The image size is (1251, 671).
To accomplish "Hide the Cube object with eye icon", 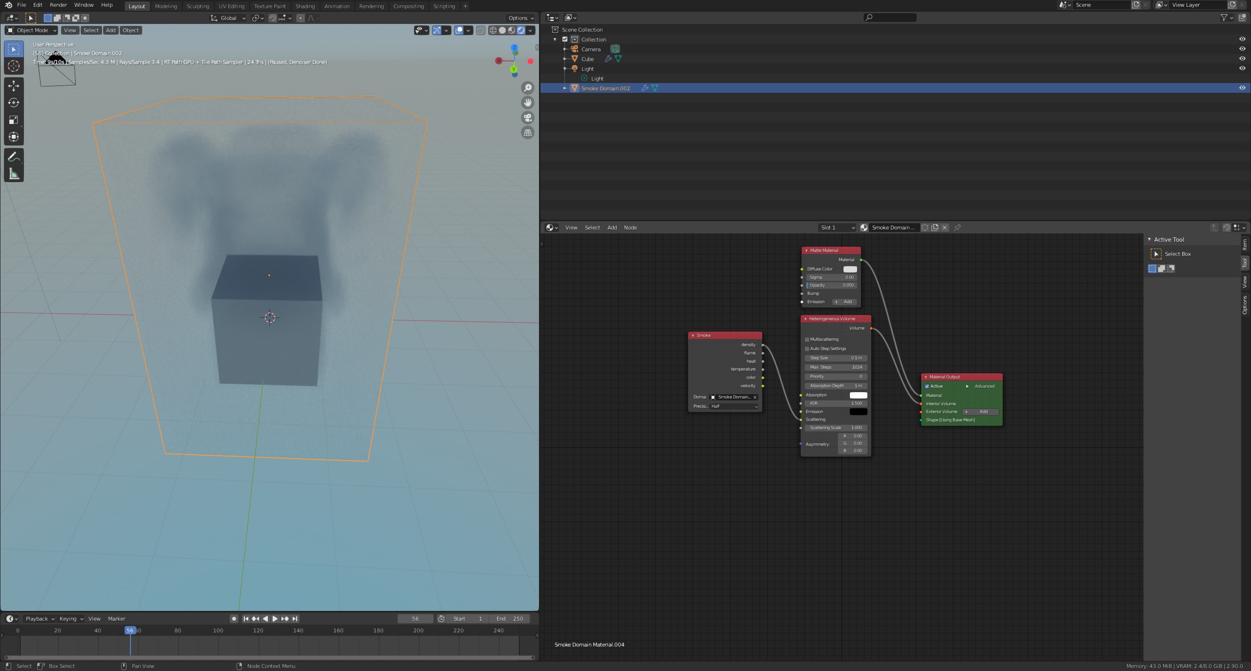I will click(x=1242, y=59).
